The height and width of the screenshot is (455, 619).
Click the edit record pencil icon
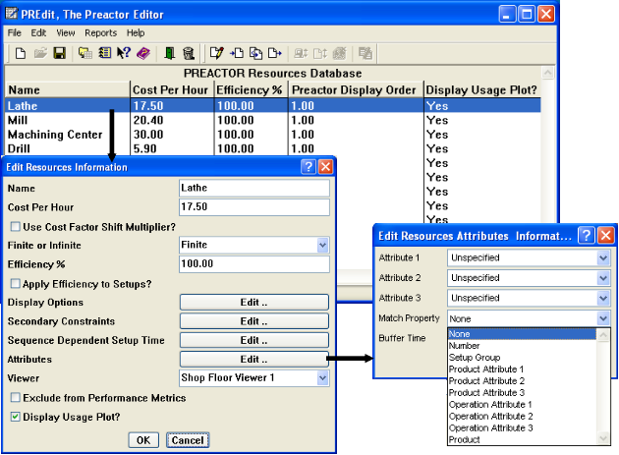(217, 53)
